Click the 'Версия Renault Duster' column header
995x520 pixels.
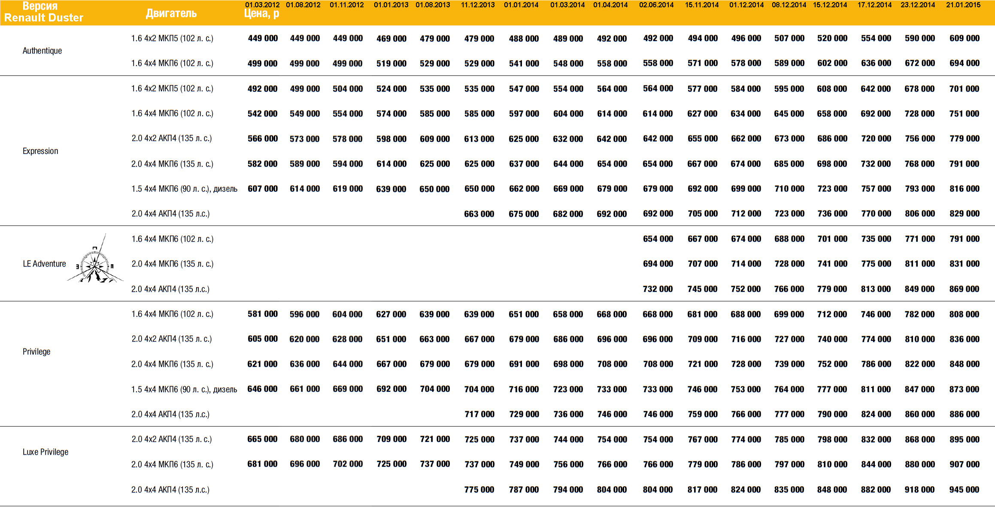(x=44, y=12)
